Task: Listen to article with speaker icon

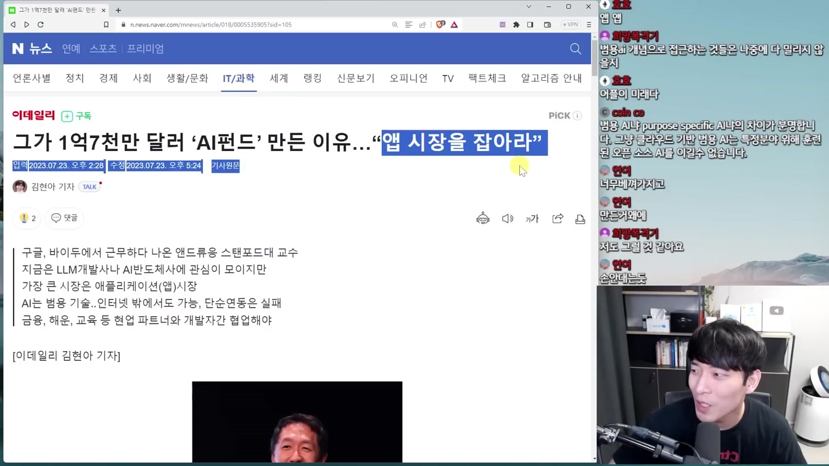Action: [x=508, y=218]
